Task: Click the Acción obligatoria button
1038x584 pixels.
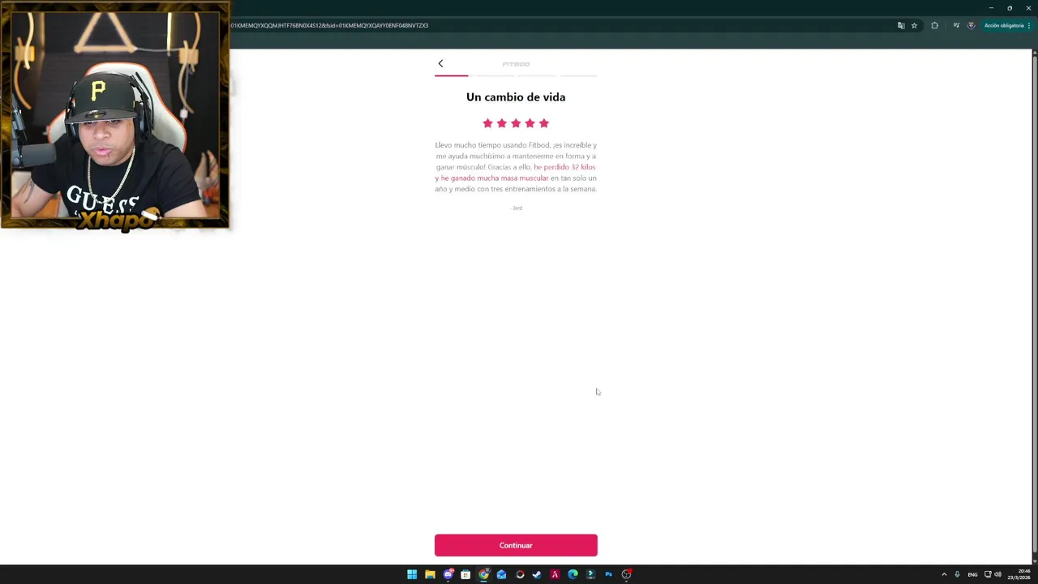Action: pyautogui.click(x=1007, y=25)
